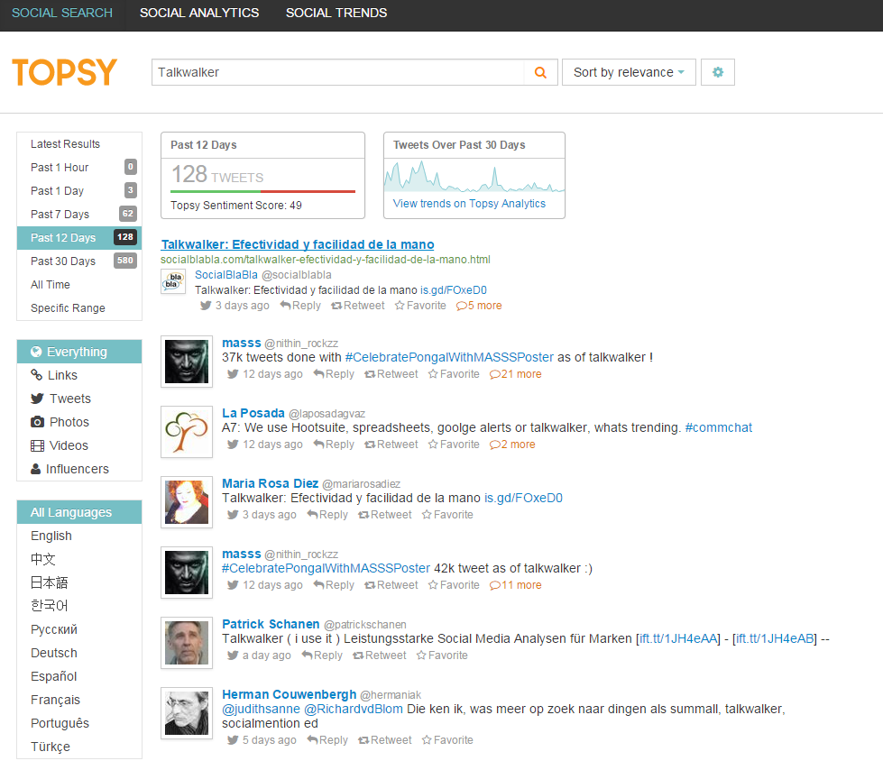Retweet Herman Couwenbergh's tweet

(384, 739)
